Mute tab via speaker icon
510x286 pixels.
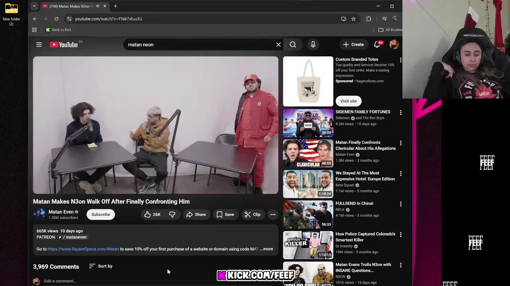[x=97, y=6]
